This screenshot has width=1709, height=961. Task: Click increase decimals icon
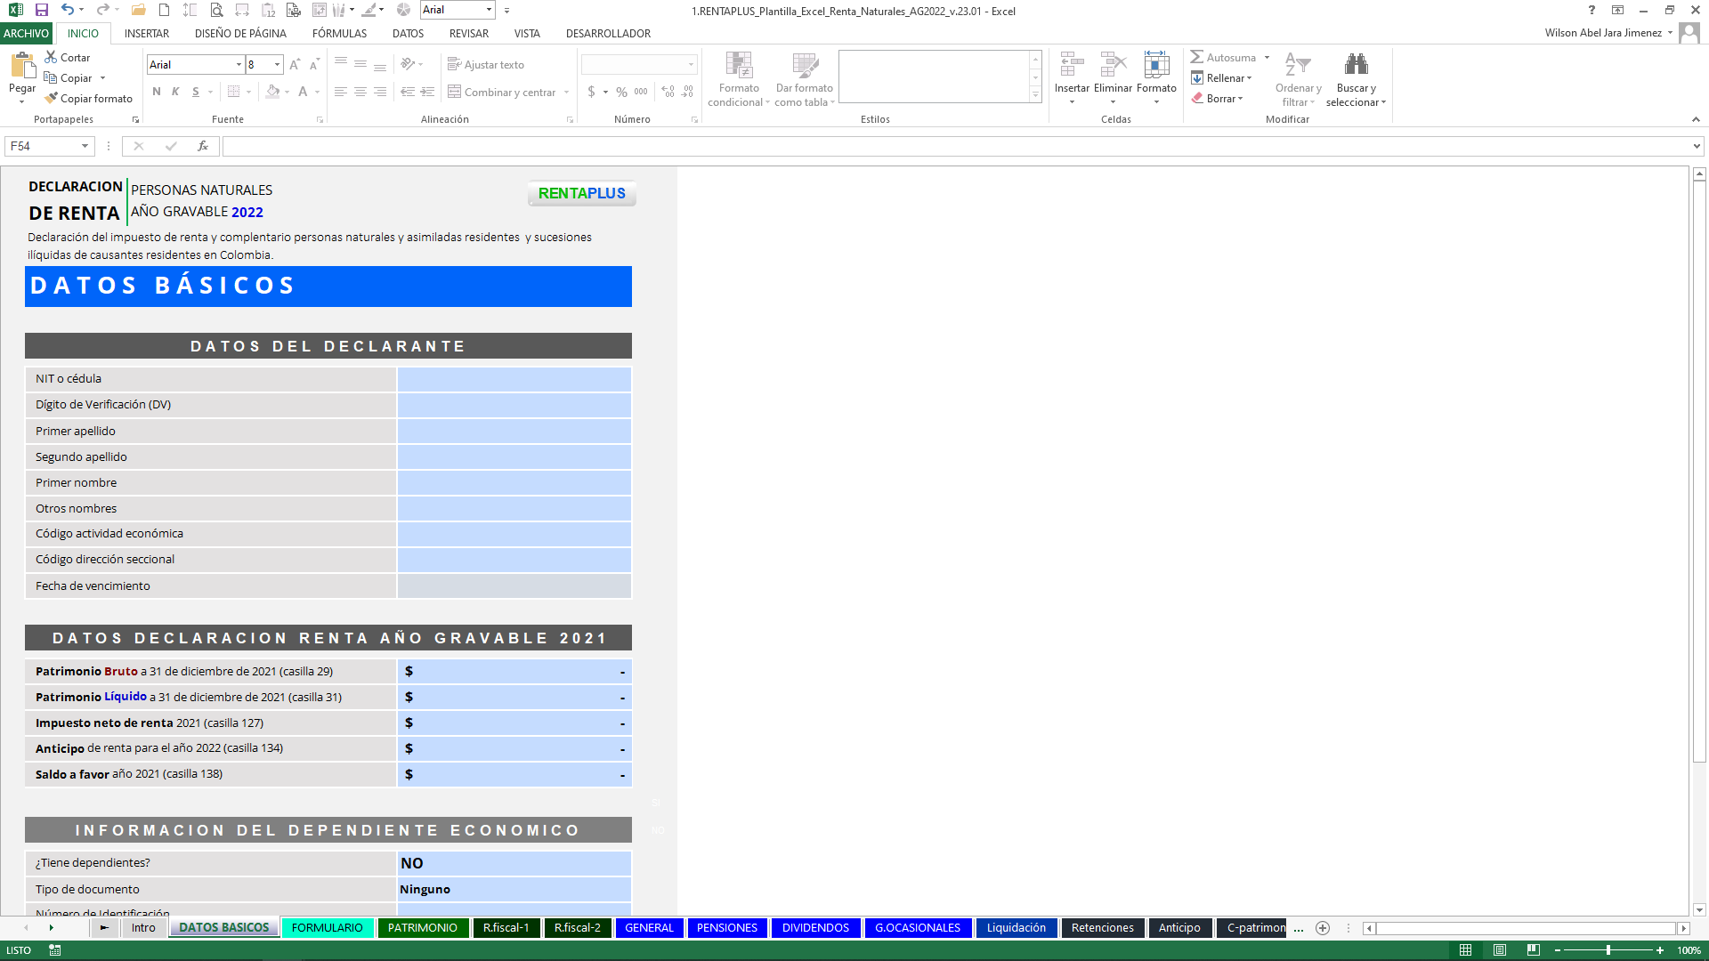(668, 92)
